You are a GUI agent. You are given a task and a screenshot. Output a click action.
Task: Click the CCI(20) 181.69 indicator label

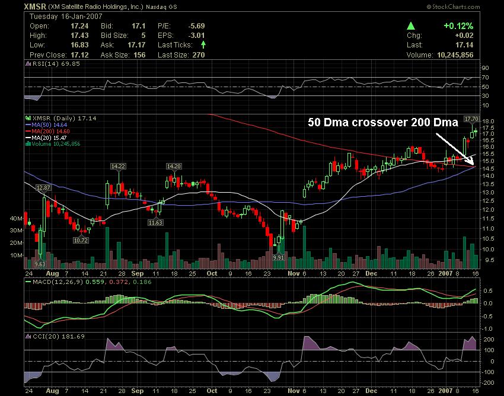pos(59,337)
